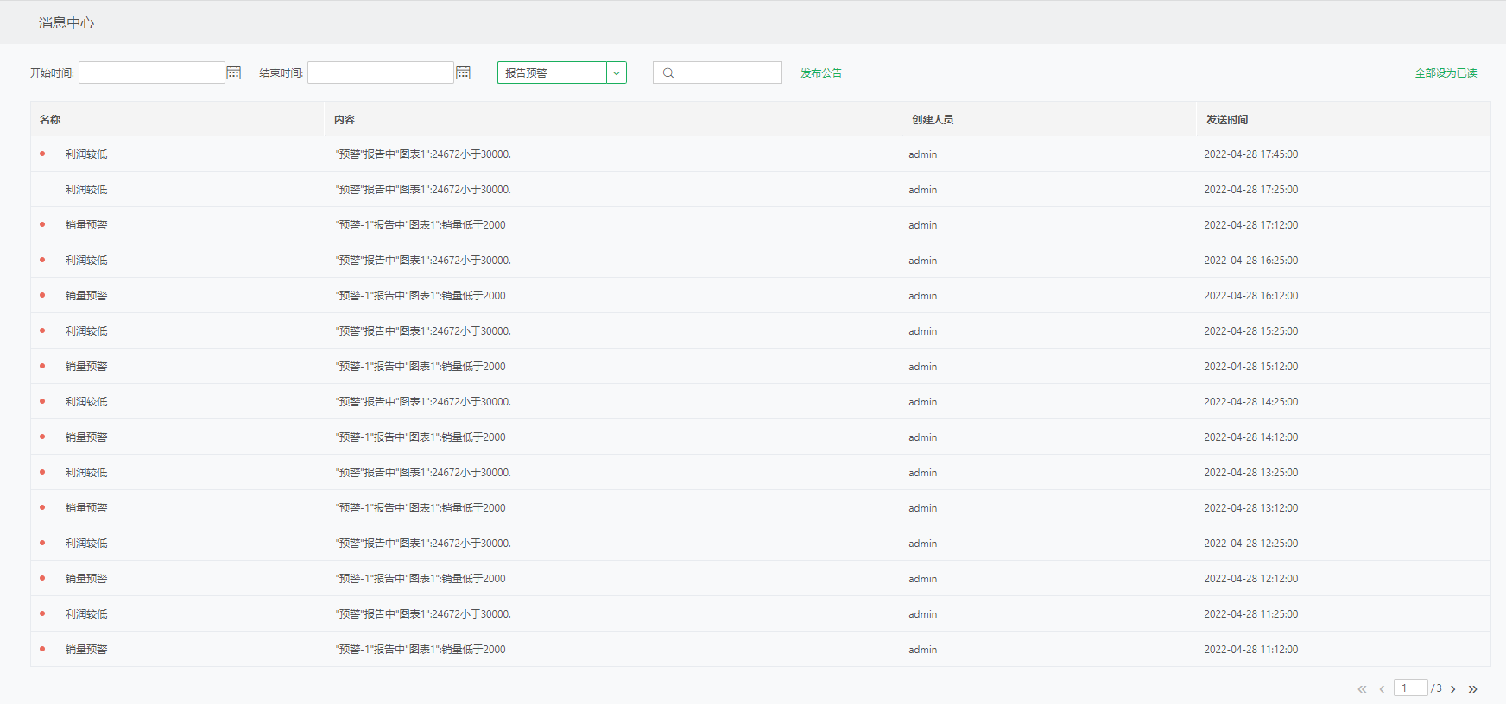Open the end time calendar picker
This screenshot has height=704, width=1506.
tap(463, 72)
